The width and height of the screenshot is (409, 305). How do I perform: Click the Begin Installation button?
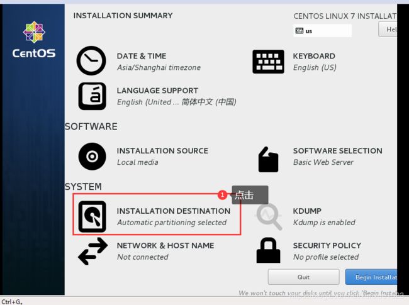point(371,277)
